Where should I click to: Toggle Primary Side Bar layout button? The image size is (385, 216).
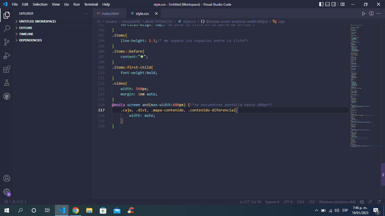[x=321, y=4]
